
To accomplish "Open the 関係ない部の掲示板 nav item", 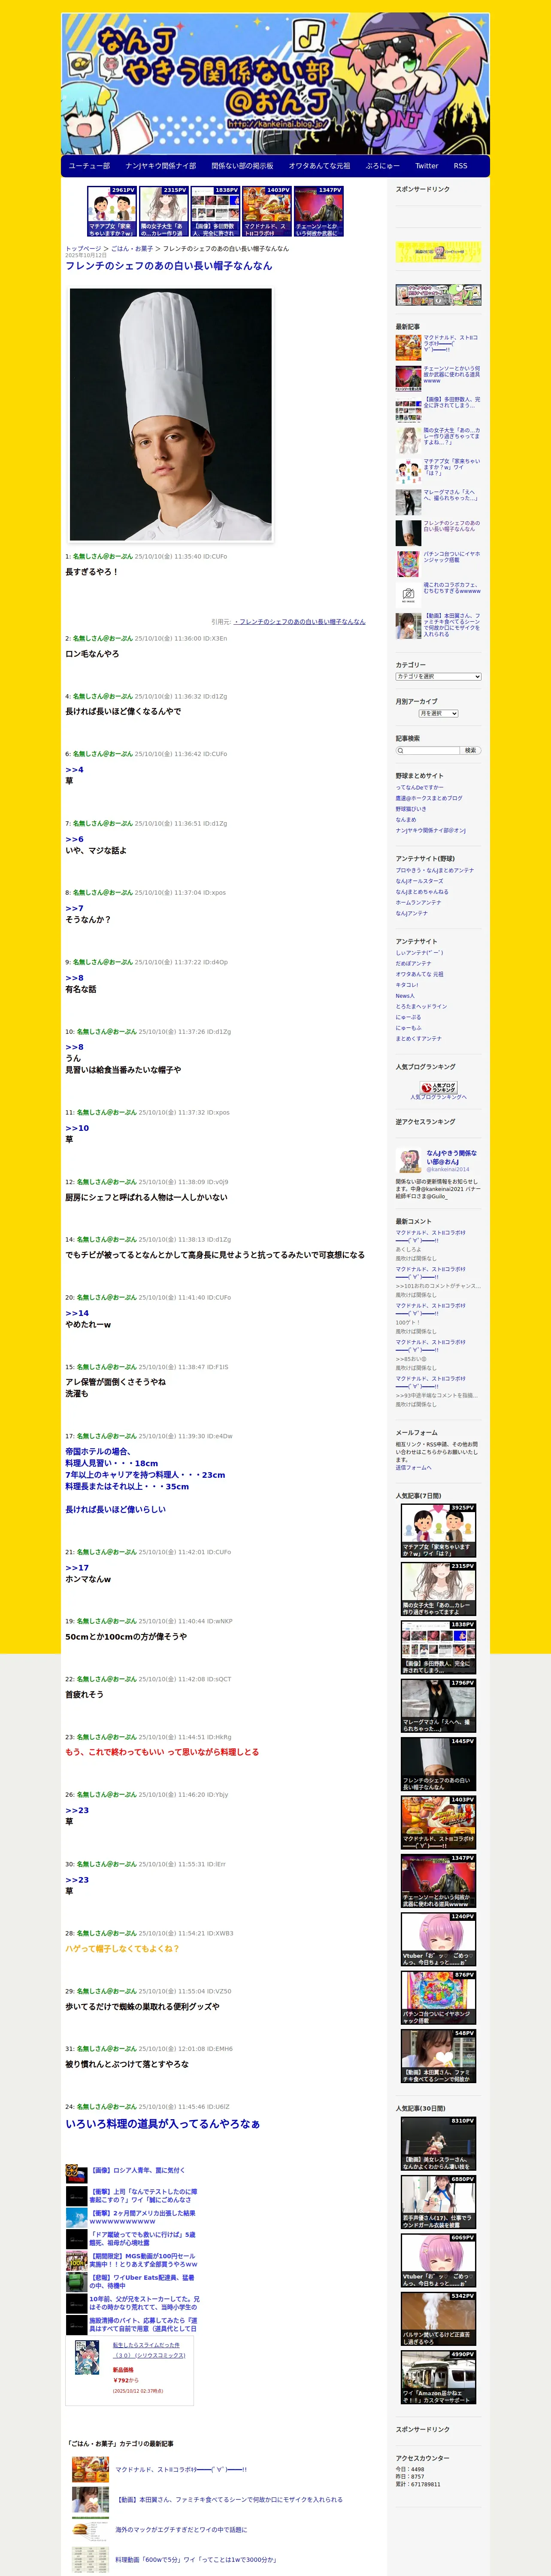I will pos(242,166).
